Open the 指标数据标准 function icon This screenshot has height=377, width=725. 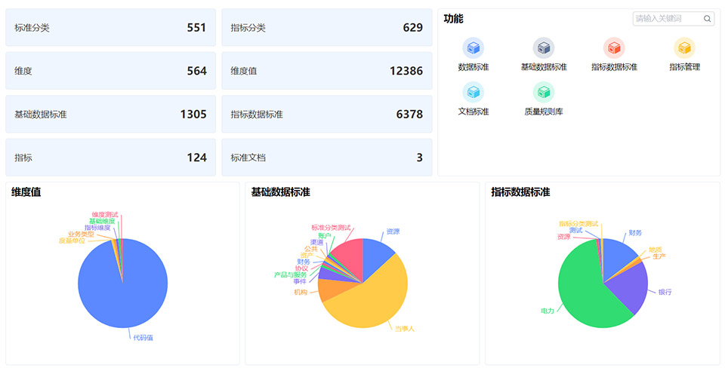coord(614,48)
